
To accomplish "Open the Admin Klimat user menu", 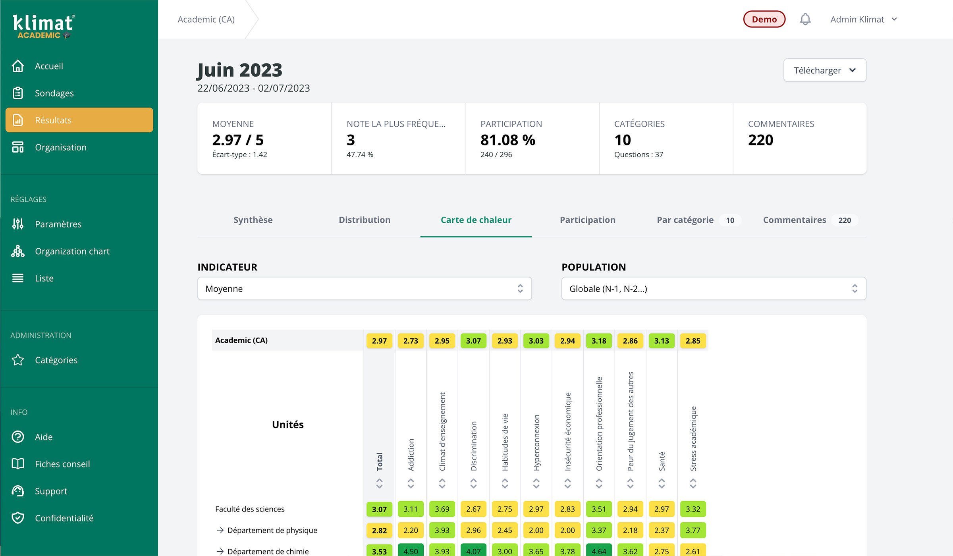I will 863,19.
